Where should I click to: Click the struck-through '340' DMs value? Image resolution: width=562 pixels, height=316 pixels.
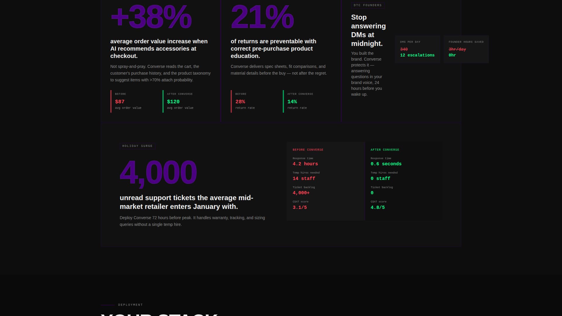tap(404, 49)
